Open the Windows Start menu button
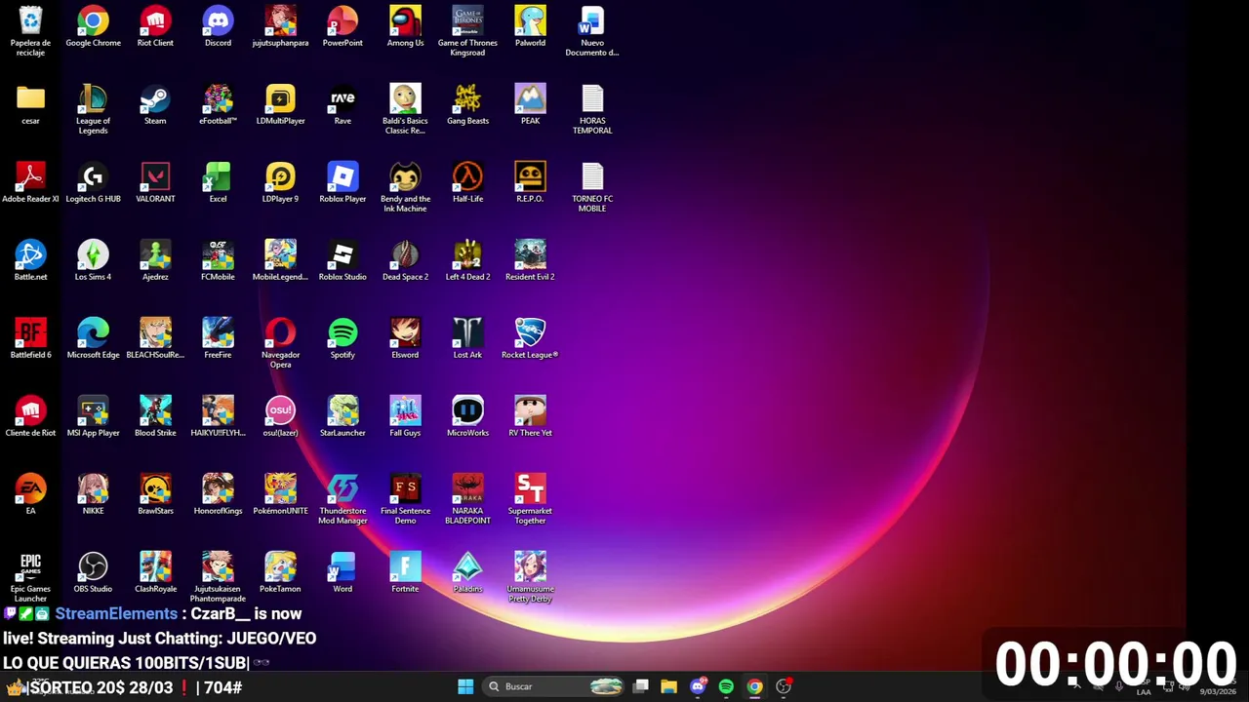The width and height of the screenshot is (1249, 702). pyautogui.click(x=465, y=686)
